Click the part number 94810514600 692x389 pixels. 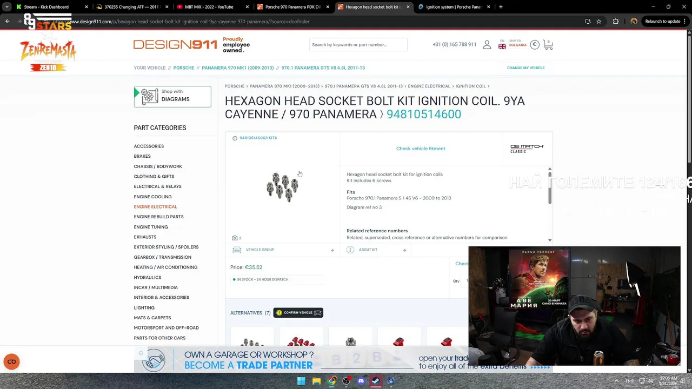(x=424, y=114)
